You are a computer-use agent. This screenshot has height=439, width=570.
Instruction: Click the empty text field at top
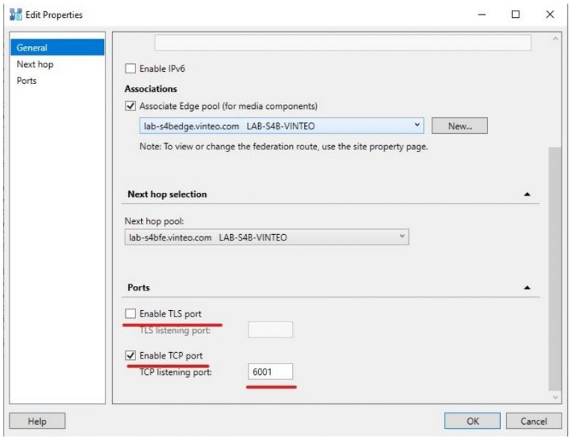pos(343,43)
